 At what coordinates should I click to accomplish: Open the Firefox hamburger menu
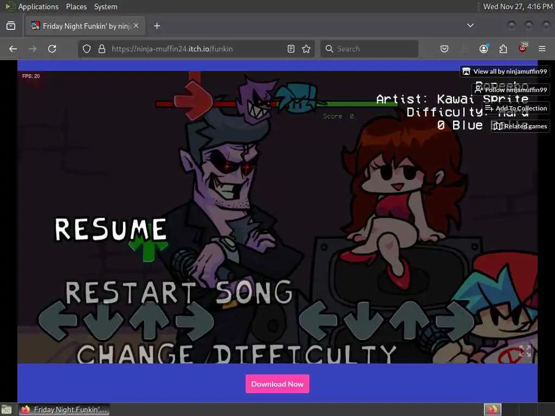[542, 49]
